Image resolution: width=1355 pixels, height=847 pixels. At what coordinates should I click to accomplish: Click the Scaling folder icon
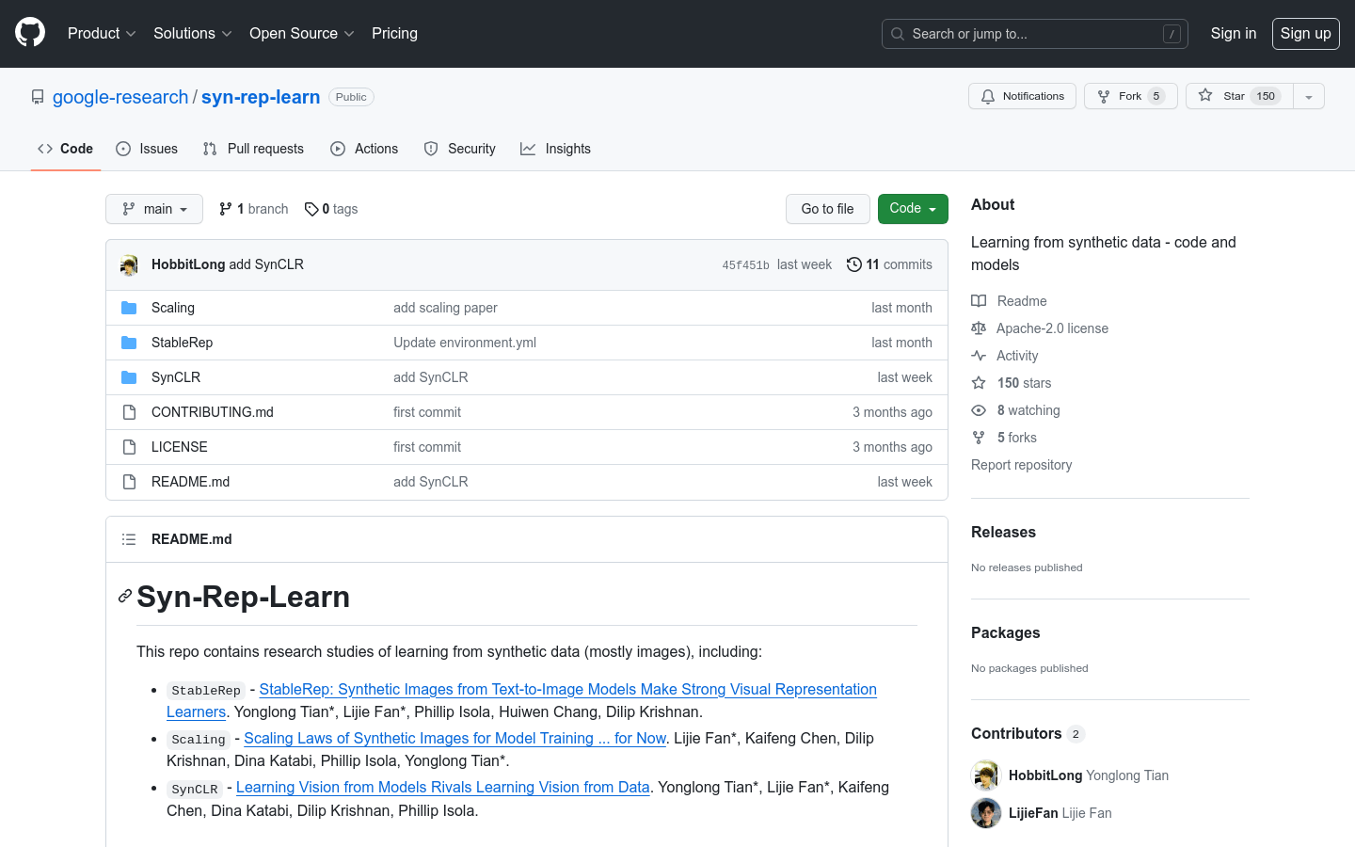[129, 308]
